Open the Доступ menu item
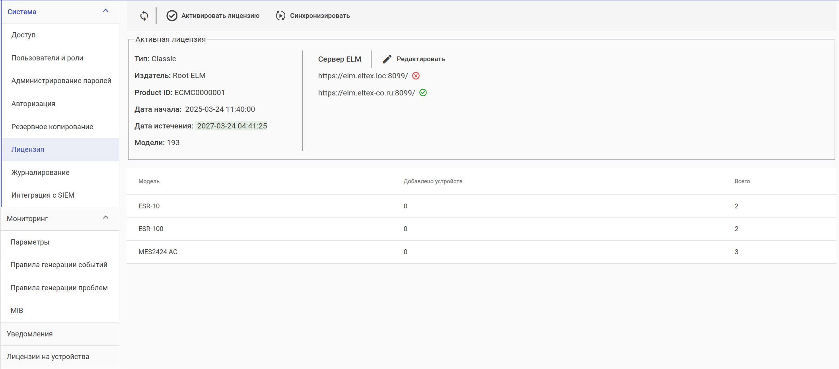Viewport: 839px width, 369px height. pos(23,35)
